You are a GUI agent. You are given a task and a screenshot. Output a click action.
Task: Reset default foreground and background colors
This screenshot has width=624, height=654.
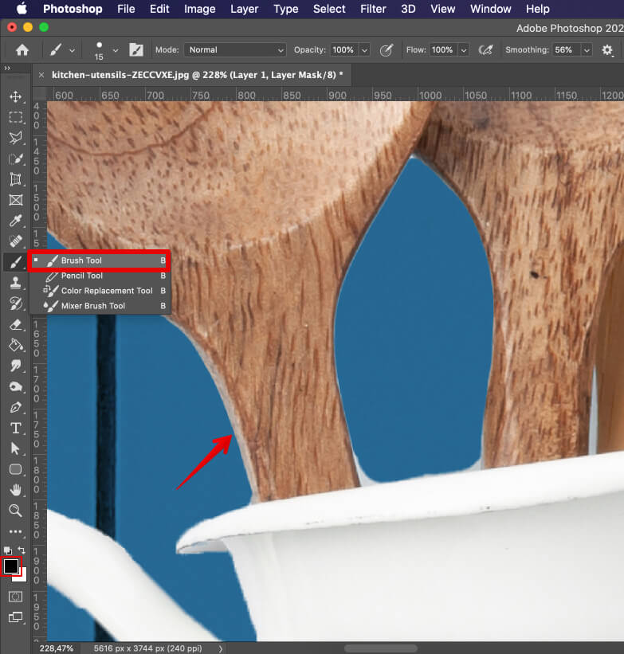click(x=7, y=550)
